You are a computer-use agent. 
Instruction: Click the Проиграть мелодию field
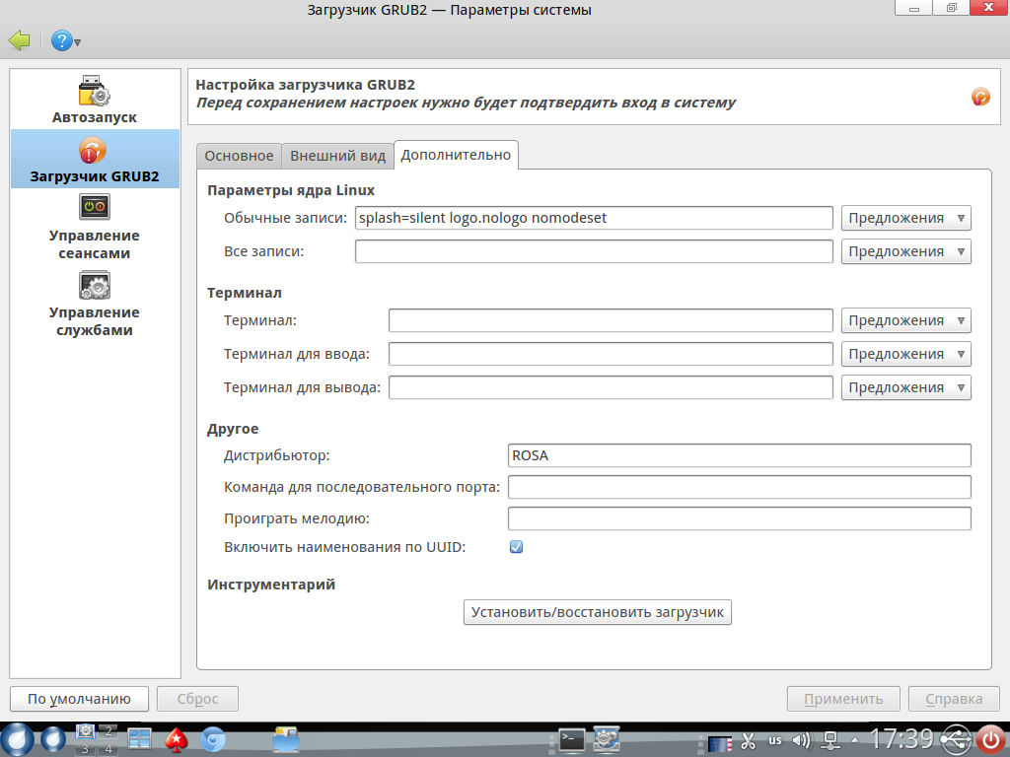[x=740, y=518]
